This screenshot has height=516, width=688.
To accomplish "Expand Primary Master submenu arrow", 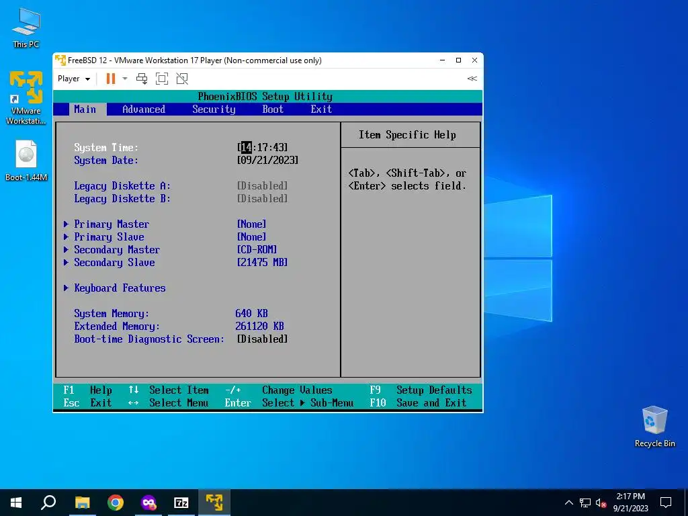I will coord(66,224).
